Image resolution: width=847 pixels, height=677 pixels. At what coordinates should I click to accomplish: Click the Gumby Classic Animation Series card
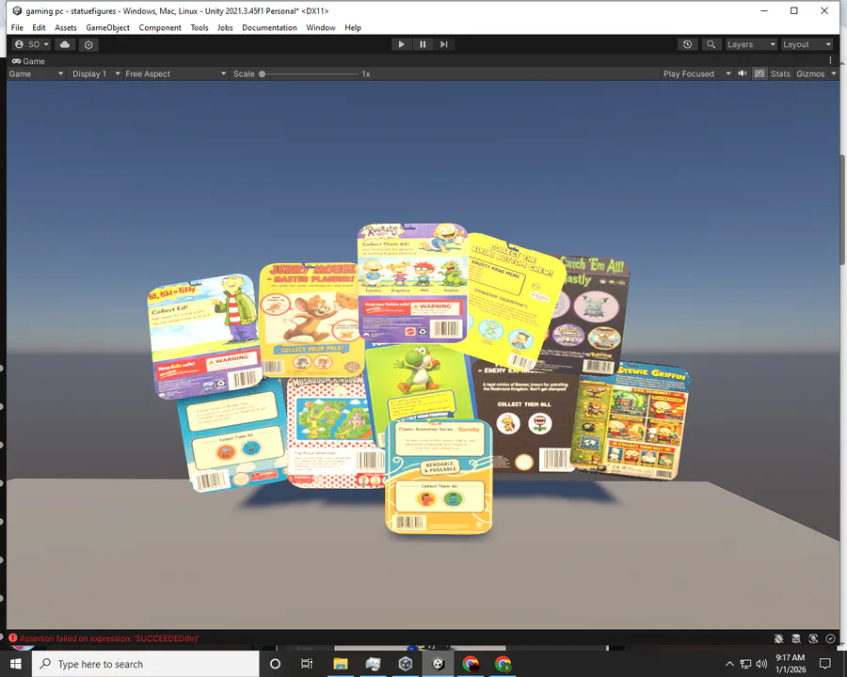[x=439, y=476]
